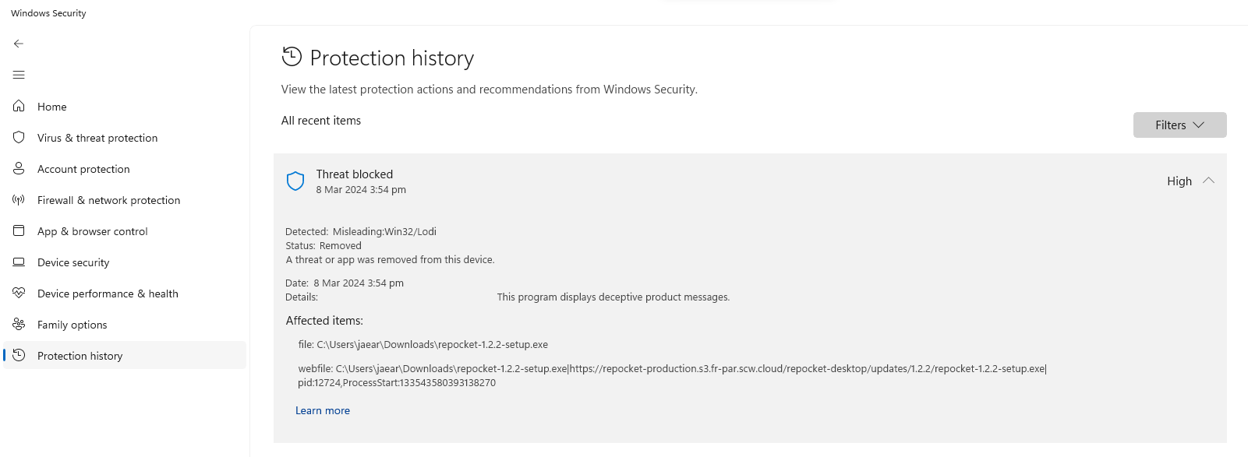The width and height of the screenshot is (1248, 457).
Task: Click the Details: label
Action: coord(302,297)
